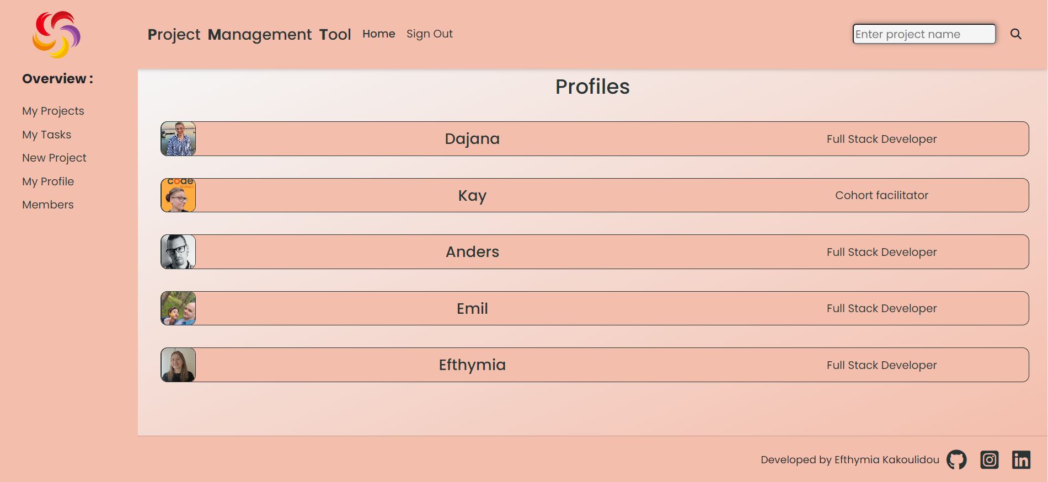Click Sign Out in the top navigation

[429, 34]
